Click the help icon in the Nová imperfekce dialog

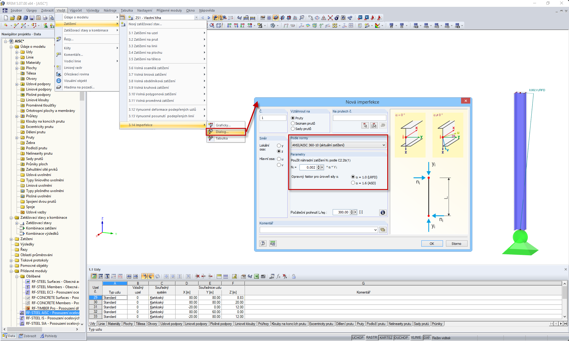[263, 243]
